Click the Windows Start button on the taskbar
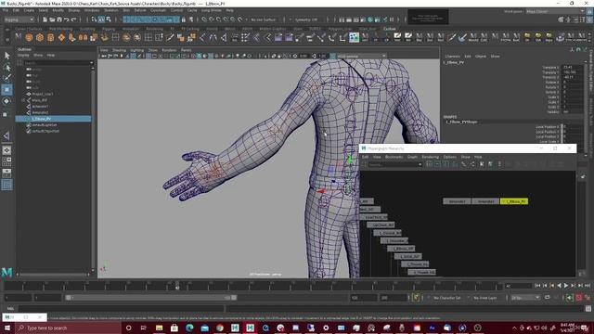The image size is (594, 334). [x=7, y=328]
